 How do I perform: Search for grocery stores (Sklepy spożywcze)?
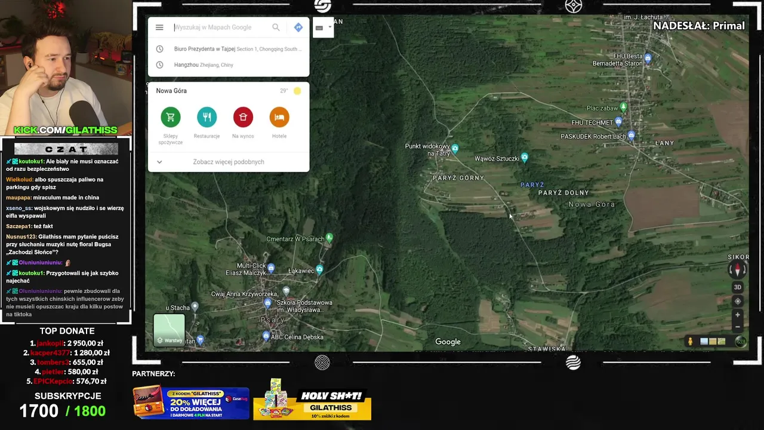coord(171,117)
